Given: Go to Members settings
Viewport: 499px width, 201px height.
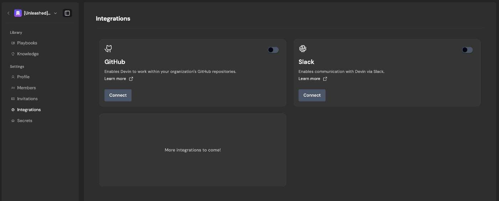Looking at the screenshot, I should coord(26,88).
